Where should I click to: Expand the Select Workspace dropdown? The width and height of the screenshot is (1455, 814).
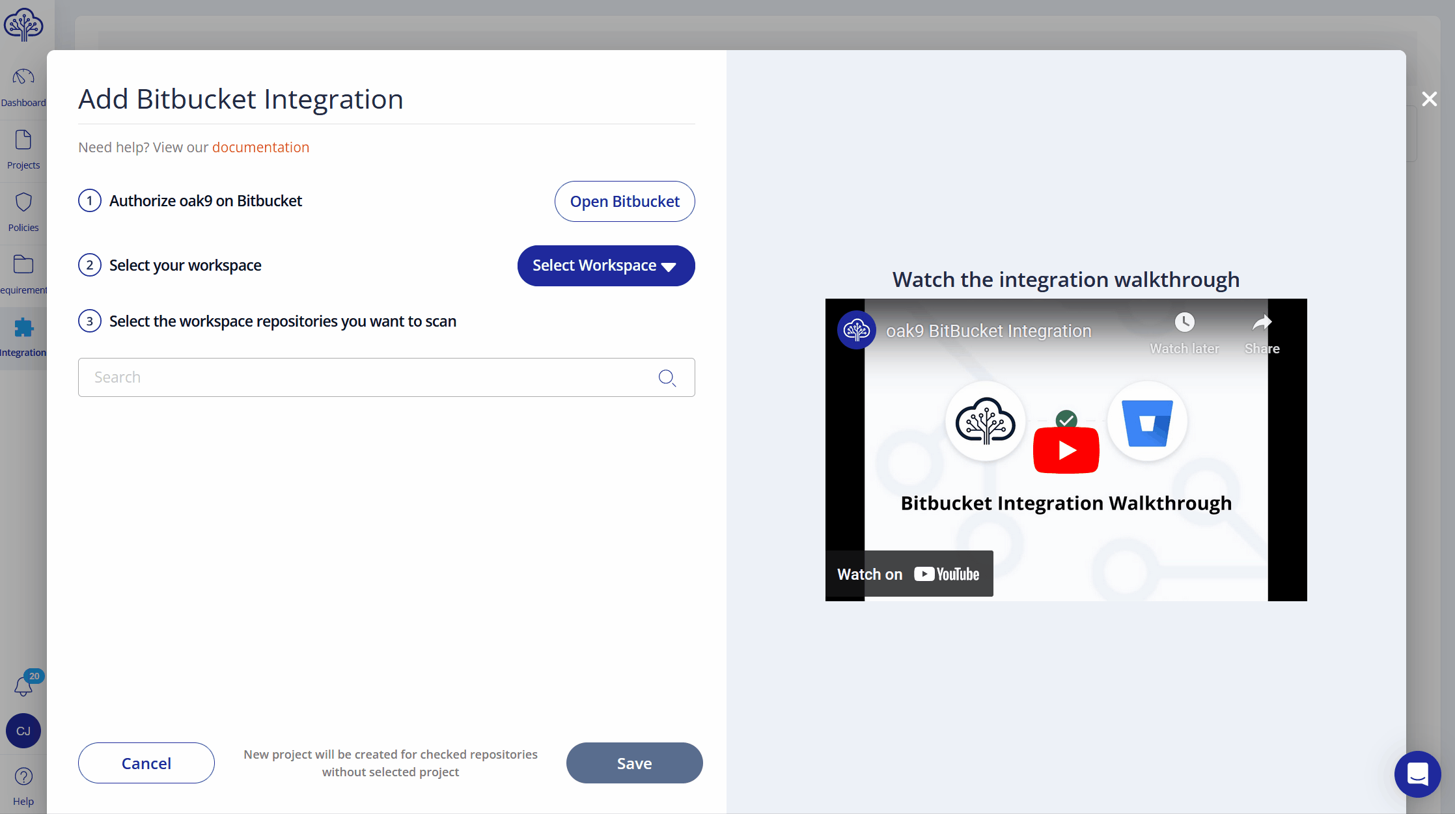(606, 265)
